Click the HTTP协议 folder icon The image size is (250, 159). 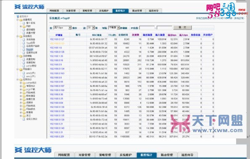[24, 83]
